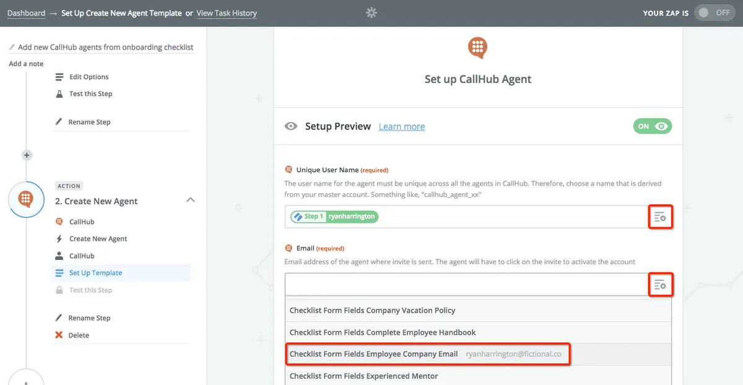The image size is (743, 385).
Task: Click the plus icon to add a step
Action: click(27, 155)
